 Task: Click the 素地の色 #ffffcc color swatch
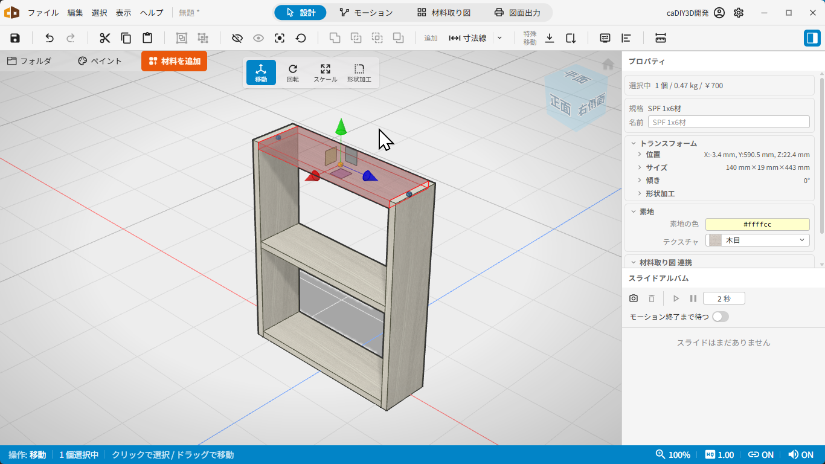(757, 224)
